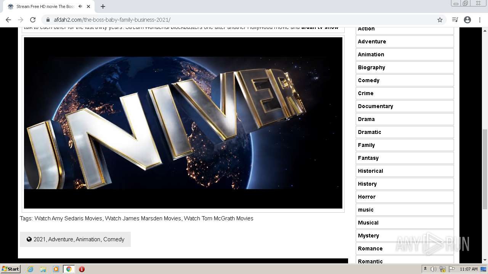Viewport: 488px width, 274px height.
Task: Open the Adventure genre category
Action: [405, 41]
